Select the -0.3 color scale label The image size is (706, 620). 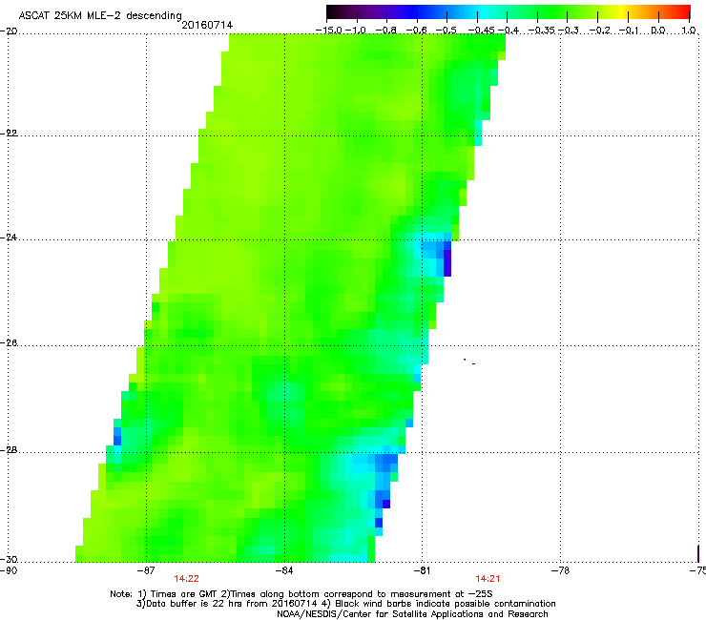569,31
